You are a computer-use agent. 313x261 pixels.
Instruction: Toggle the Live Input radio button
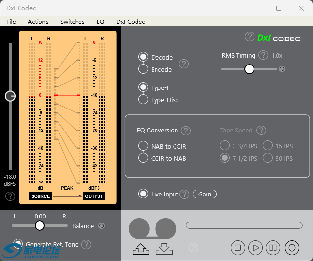pyautogui.click(x=143, y=194)
